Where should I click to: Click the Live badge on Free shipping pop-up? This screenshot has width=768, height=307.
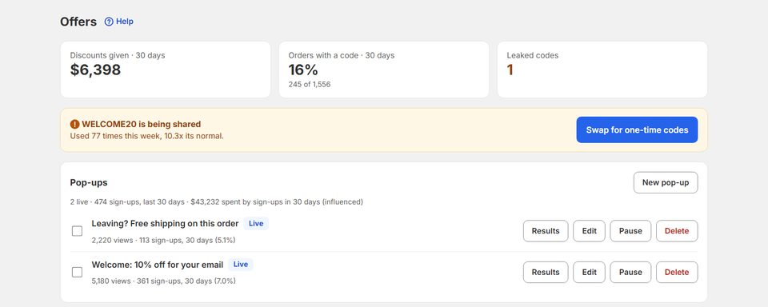coord(256,224)
